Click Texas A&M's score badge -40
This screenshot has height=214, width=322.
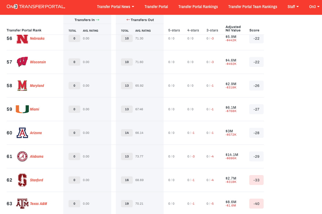pos(256,204)
